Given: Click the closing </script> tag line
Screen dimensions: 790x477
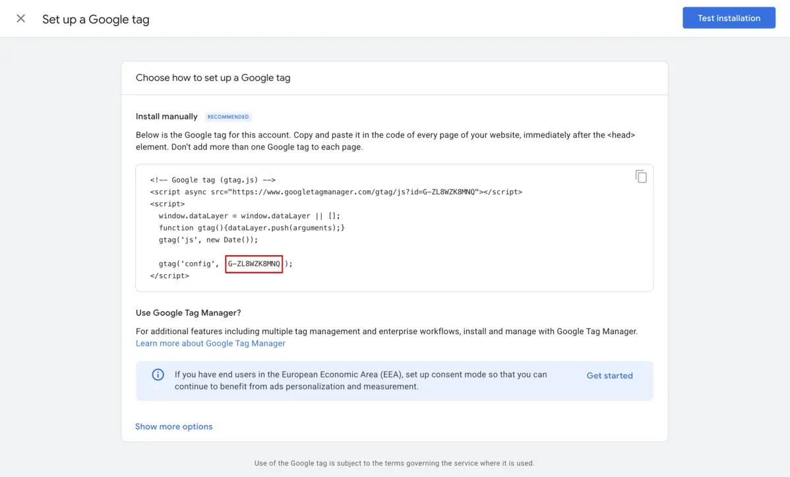Looking at the screenshot, I should click(x=169, y=276).
